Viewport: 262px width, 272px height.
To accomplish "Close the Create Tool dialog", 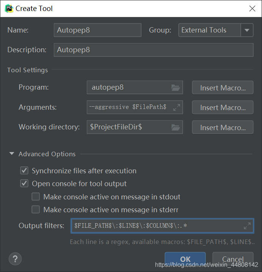I will 252,8.
